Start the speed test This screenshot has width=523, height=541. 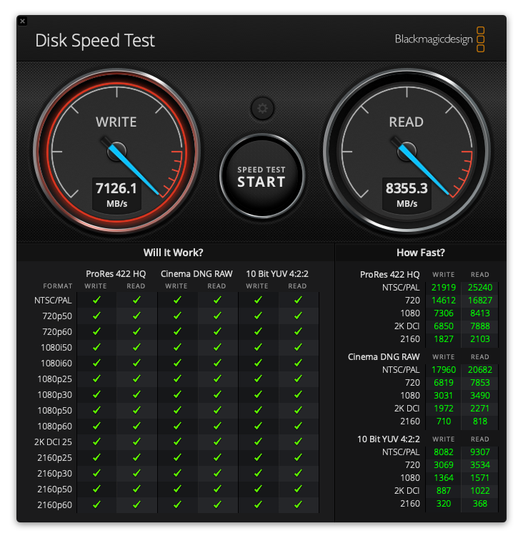coord(261,176)
